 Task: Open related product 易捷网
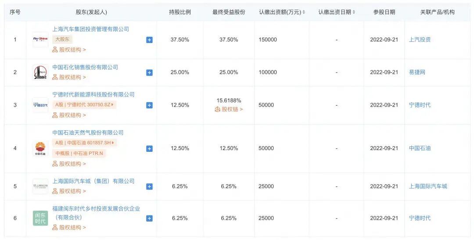coord(417,72)
